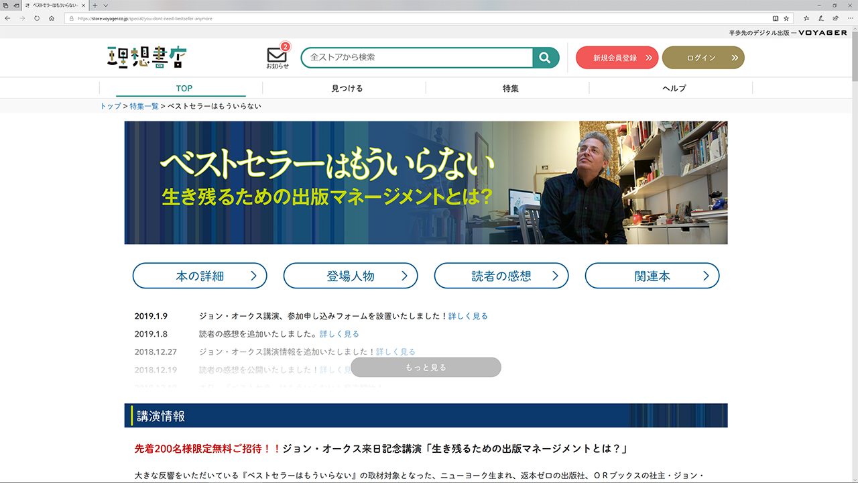
Task: Show tab previews chevron
Action: pyautogui.click(x=105, y=5)
